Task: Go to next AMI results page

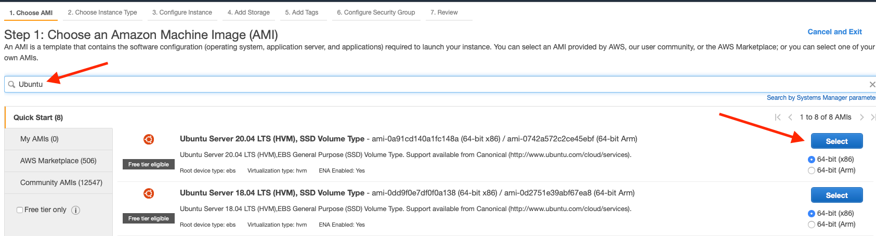Action: pos(861,117)
